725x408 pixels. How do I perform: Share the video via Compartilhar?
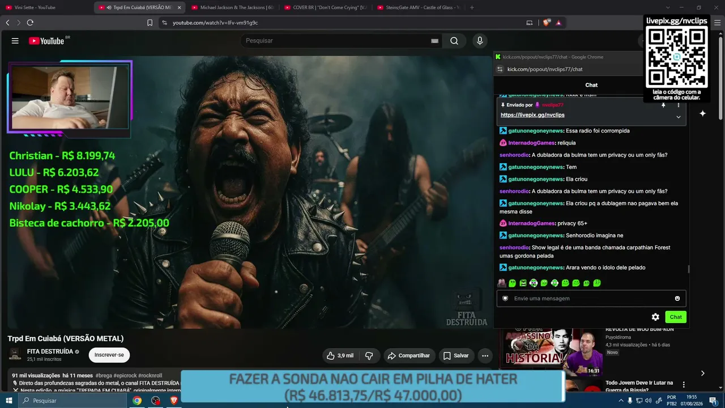[x=408, y=356]
